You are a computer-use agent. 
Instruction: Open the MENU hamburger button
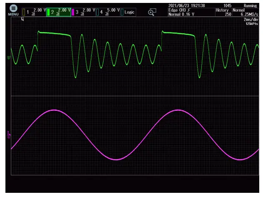click(13, 10)
